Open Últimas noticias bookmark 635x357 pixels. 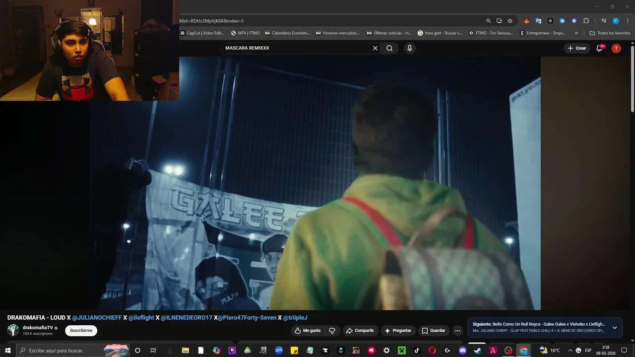pyautogui.click(x=389, y=33)
